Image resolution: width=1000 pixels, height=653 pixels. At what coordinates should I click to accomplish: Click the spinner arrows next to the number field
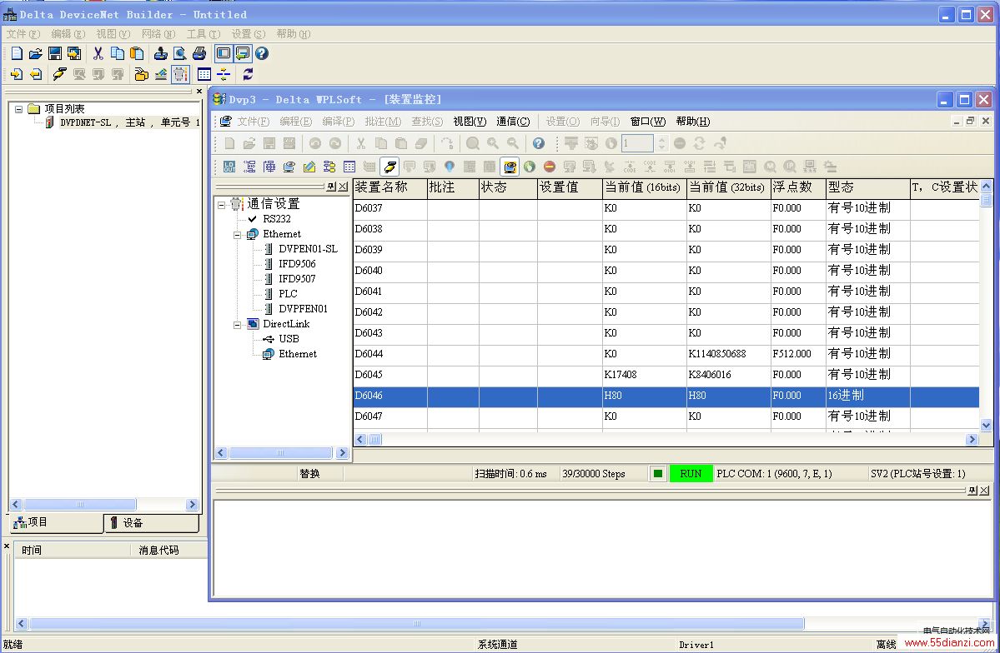(661, 143)
